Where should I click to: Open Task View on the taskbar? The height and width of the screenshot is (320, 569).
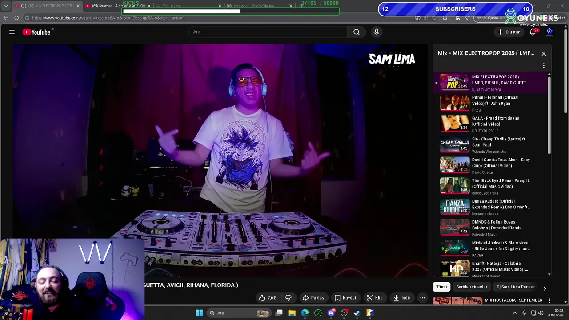click(x=279, y=313)
